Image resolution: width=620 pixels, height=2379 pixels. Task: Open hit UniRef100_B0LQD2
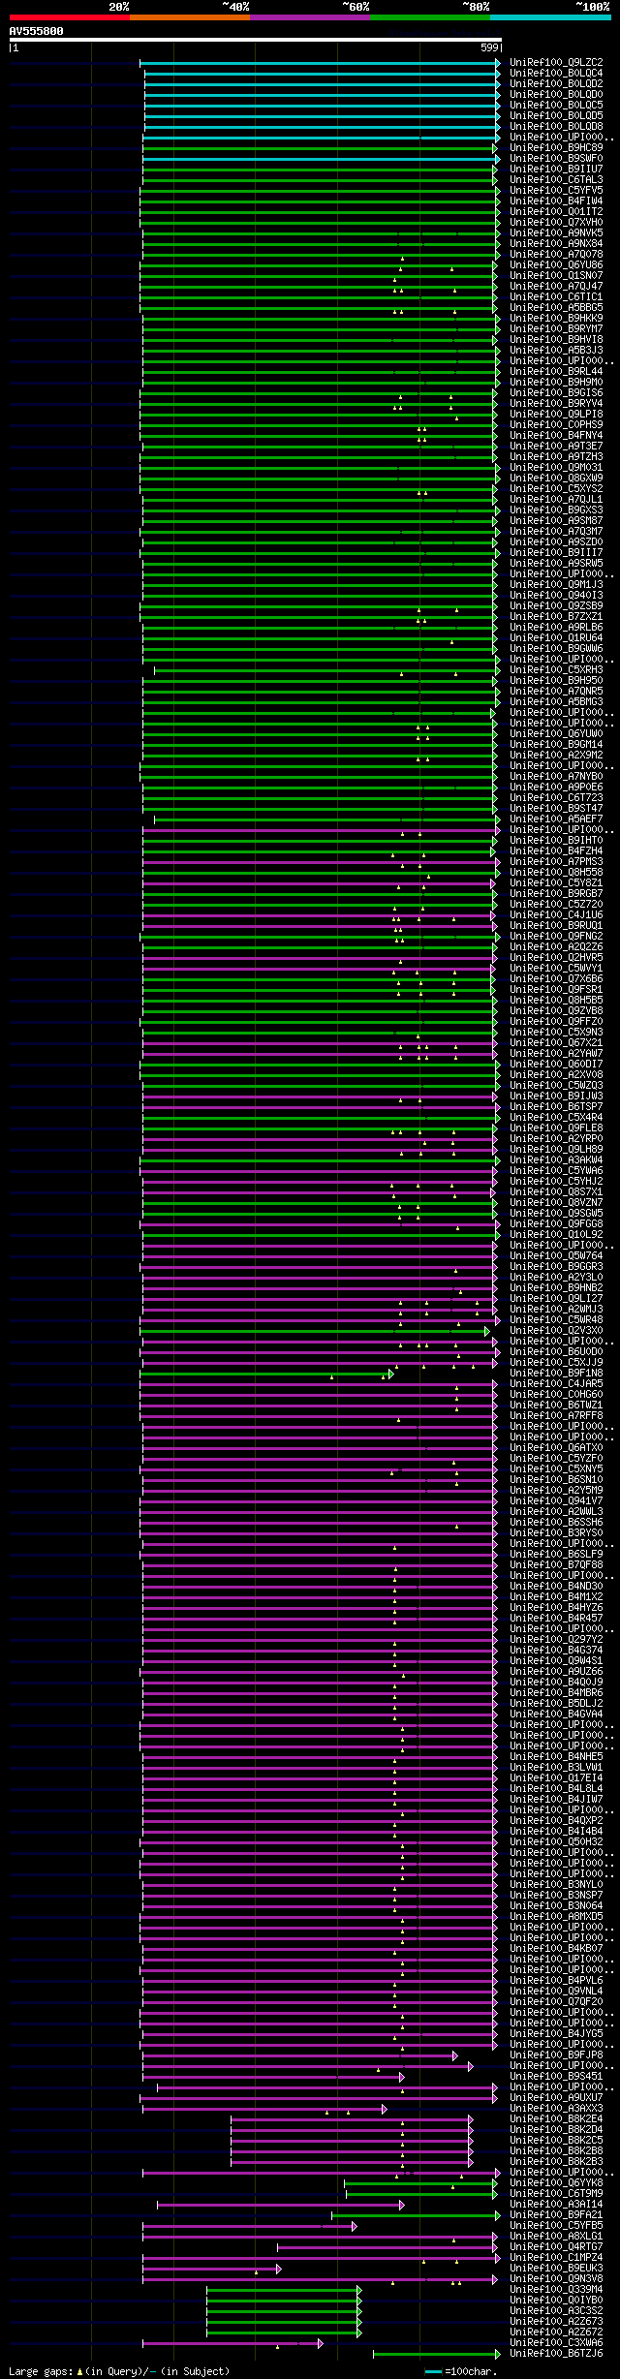point(556,84)
